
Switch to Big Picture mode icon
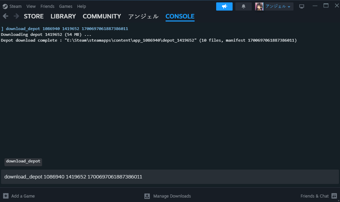tap(302, 6)
